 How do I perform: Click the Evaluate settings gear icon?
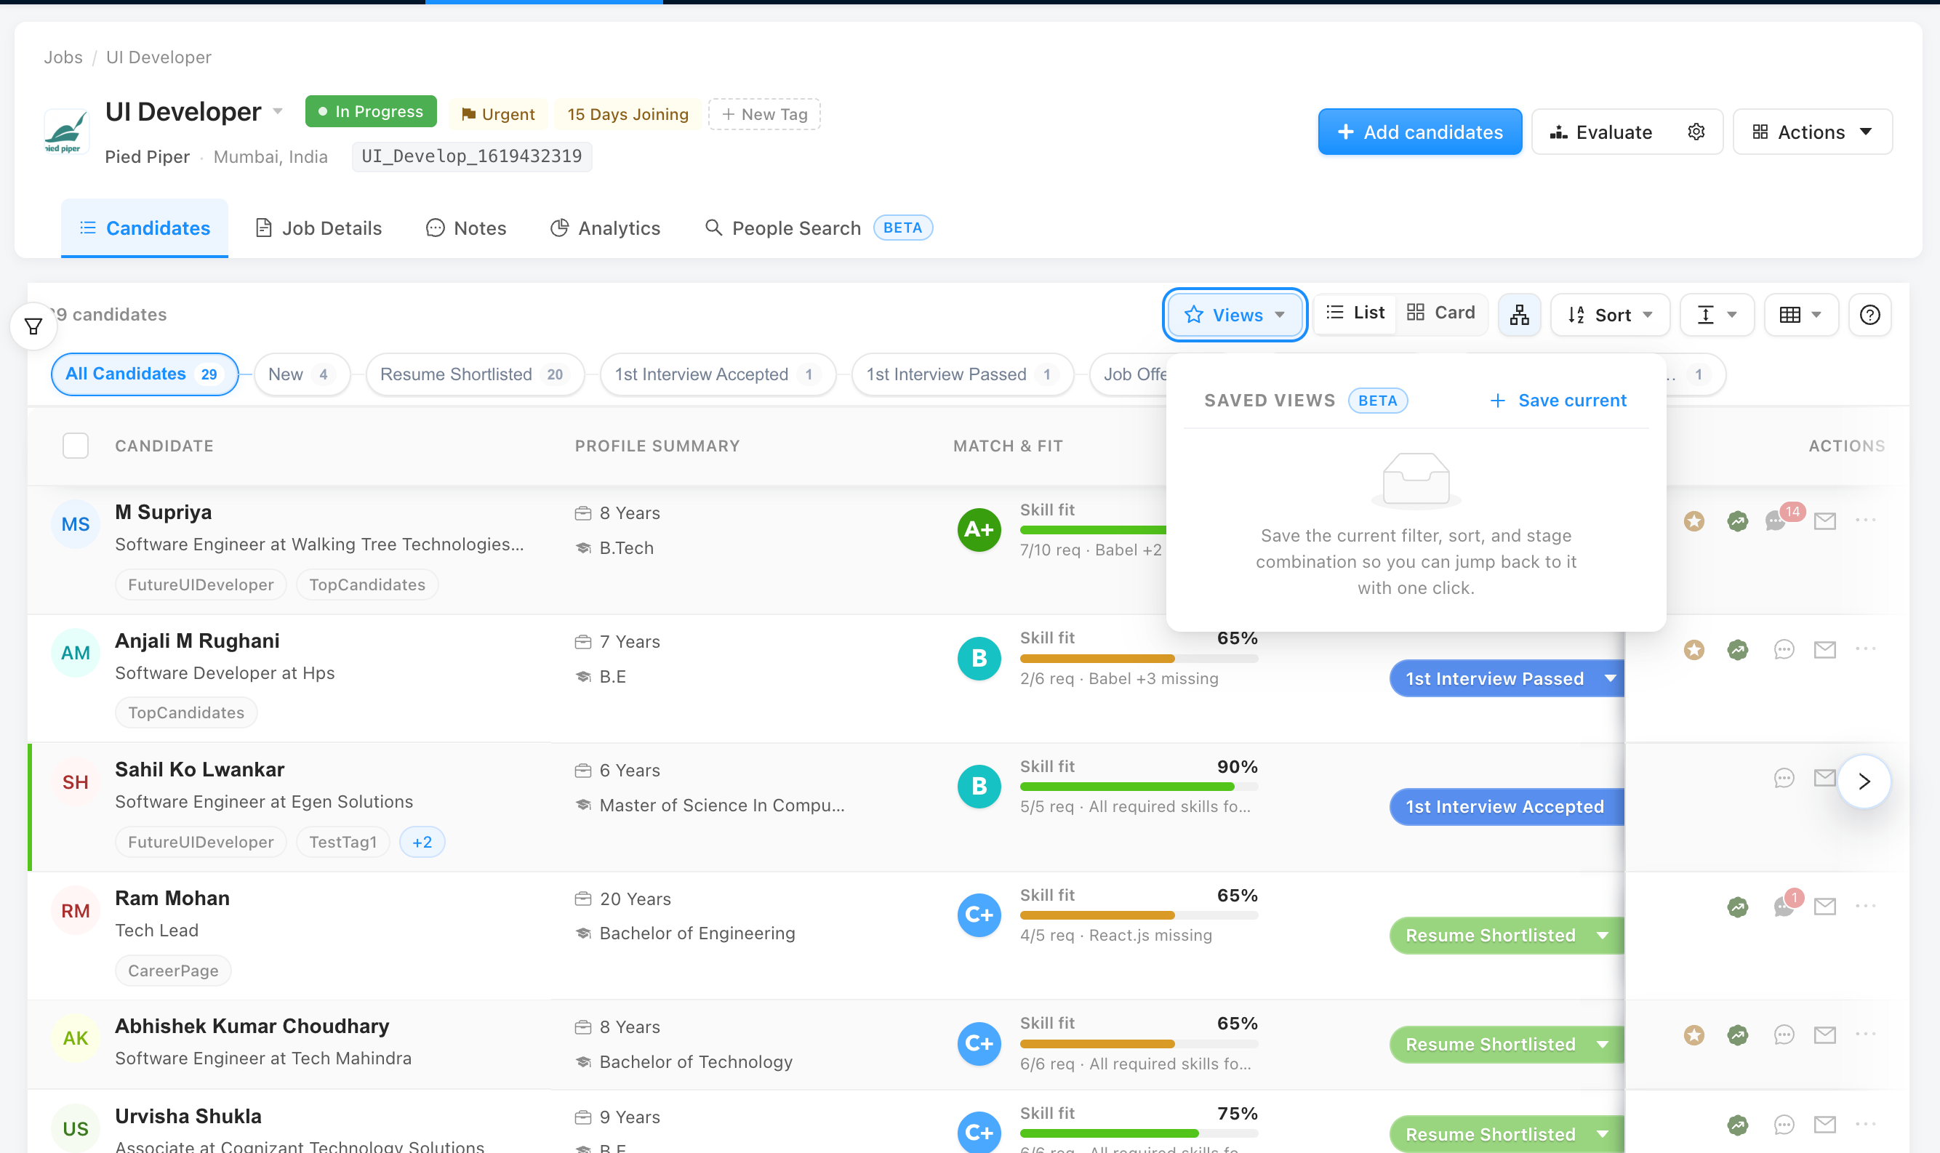1696,132
